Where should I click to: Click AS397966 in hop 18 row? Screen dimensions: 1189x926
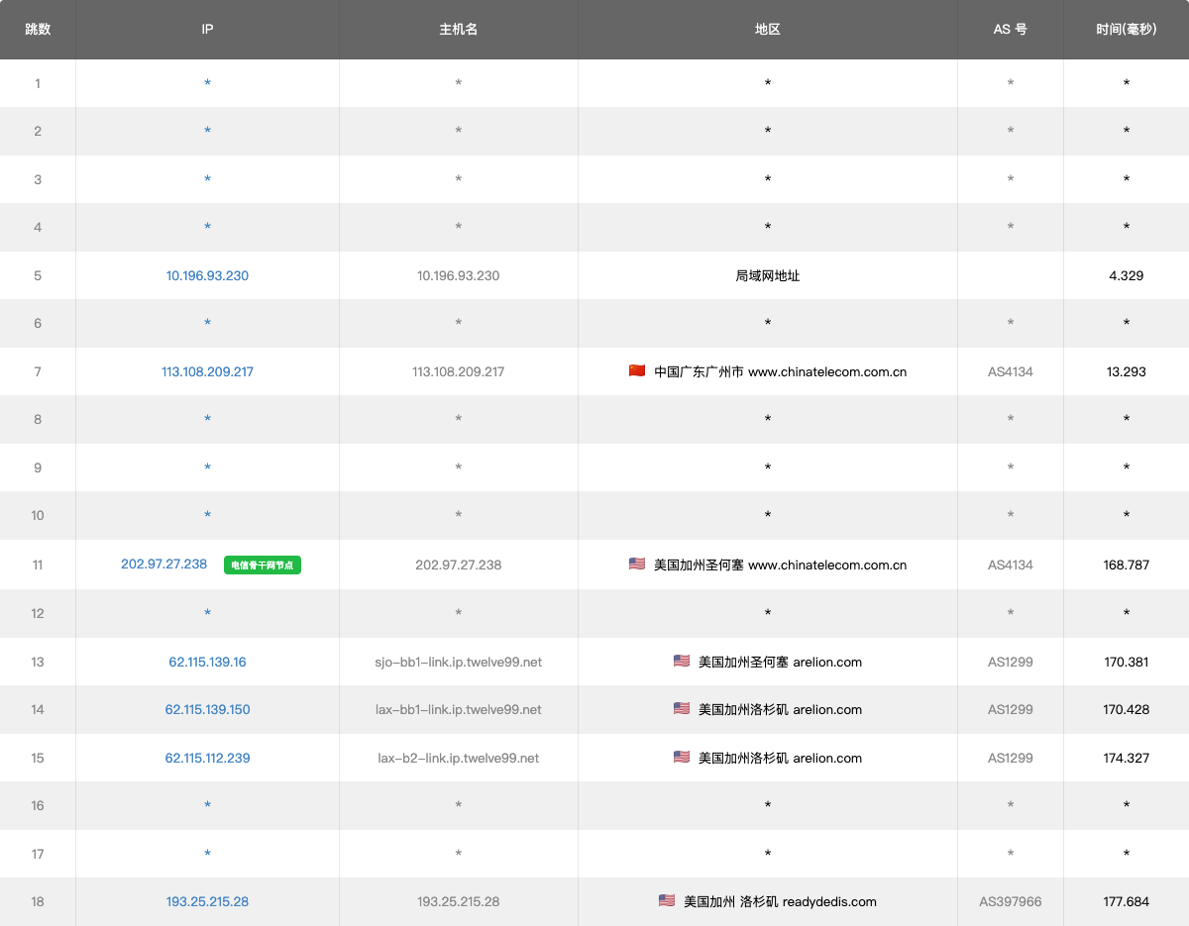point(1010,901)
